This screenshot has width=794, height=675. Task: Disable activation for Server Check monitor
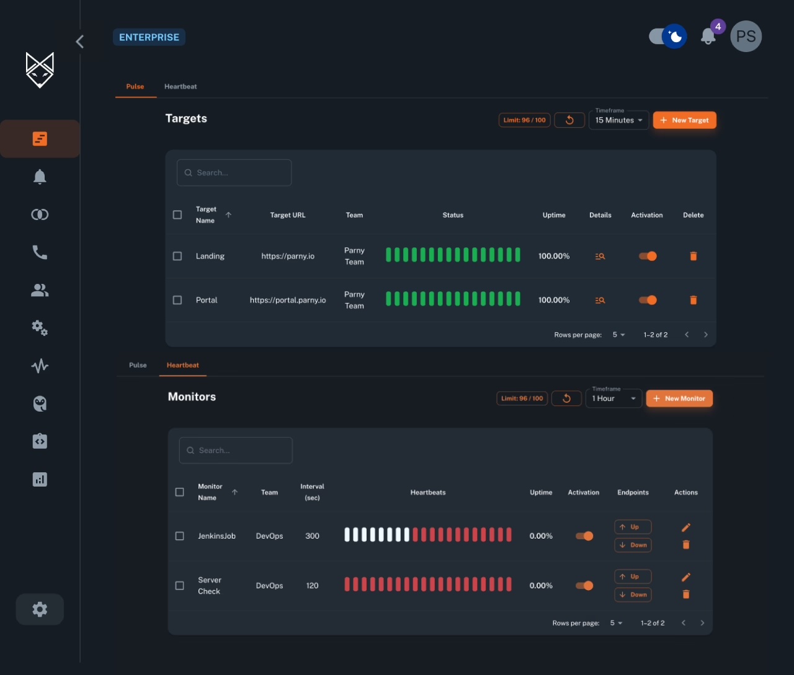(584, 586)
